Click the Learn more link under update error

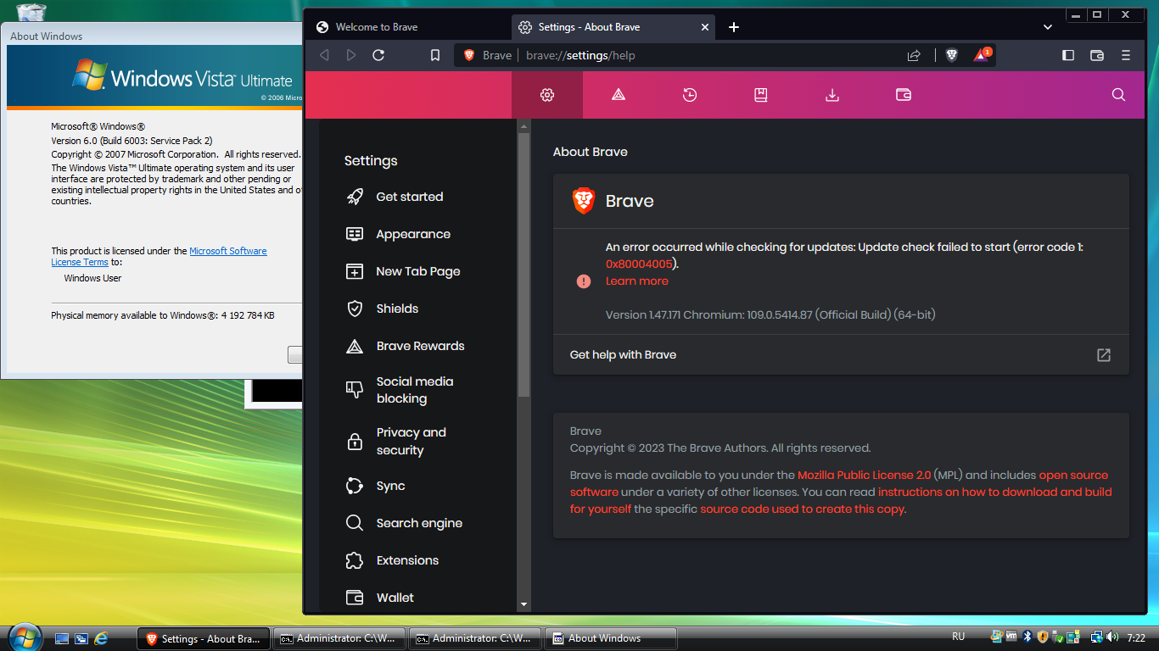637,281
